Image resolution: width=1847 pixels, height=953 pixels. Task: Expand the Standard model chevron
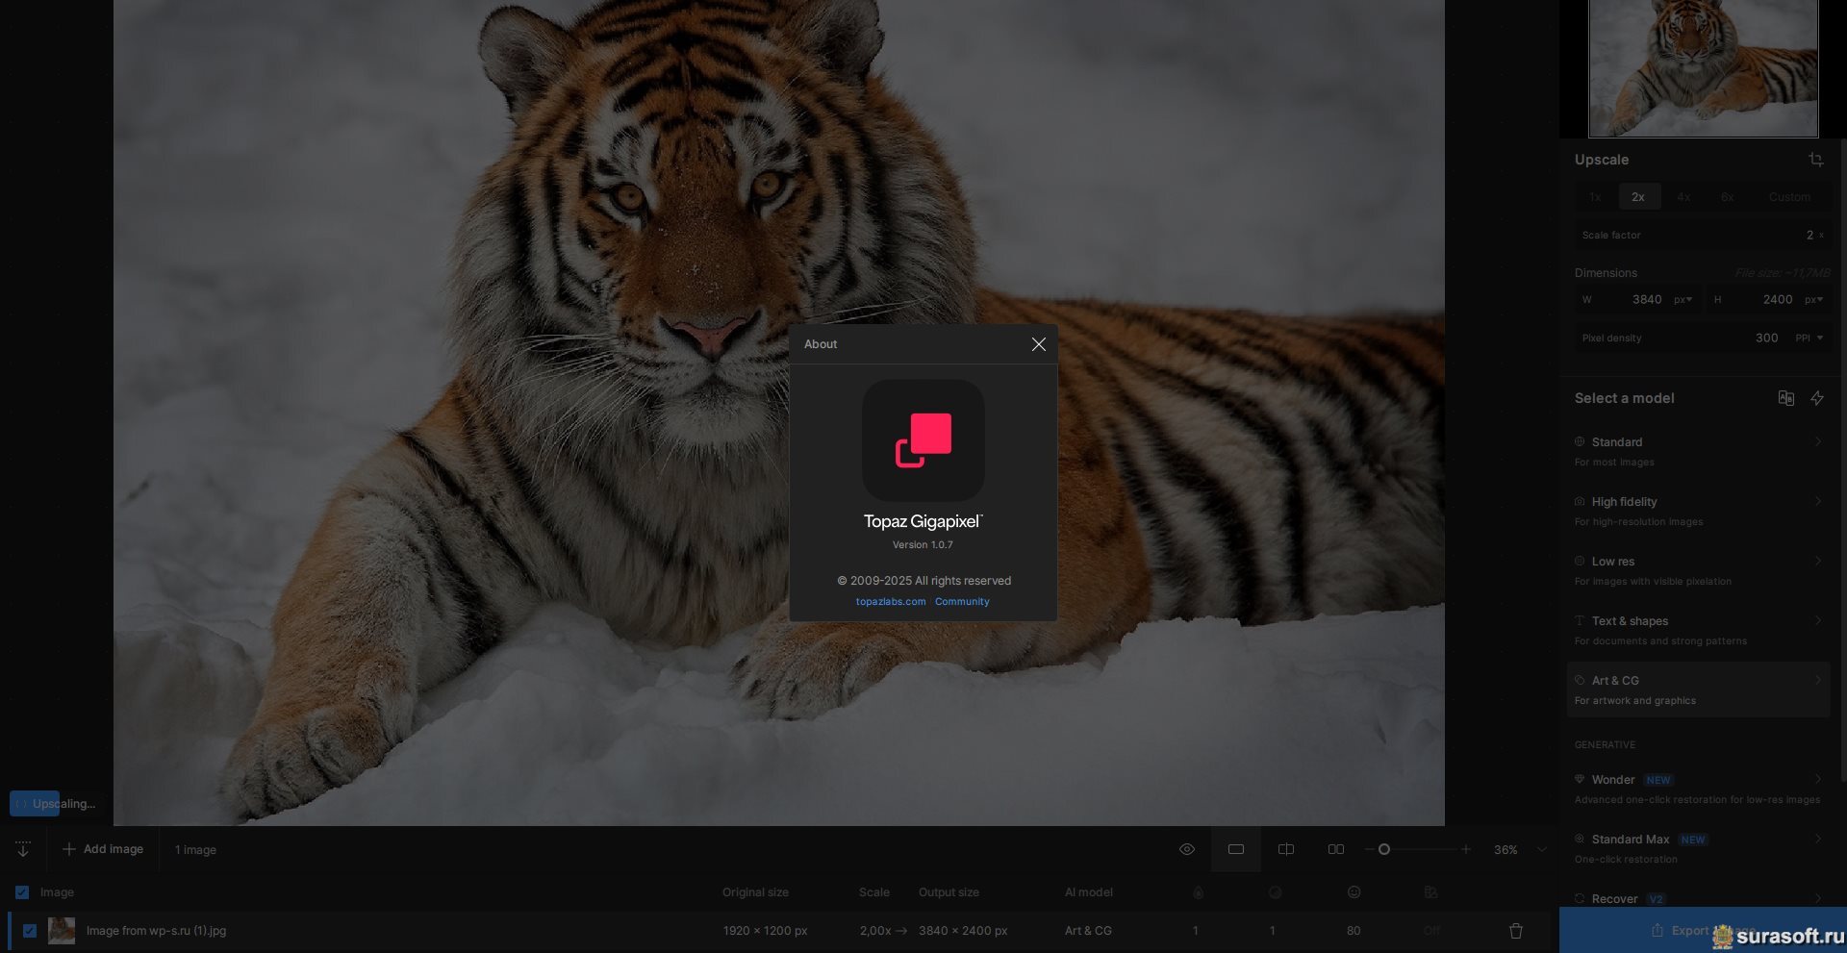click(x=1818, y=442)
